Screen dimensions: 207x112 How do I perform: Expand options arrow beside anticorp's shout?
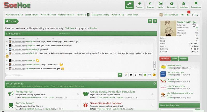pos(7,69)
